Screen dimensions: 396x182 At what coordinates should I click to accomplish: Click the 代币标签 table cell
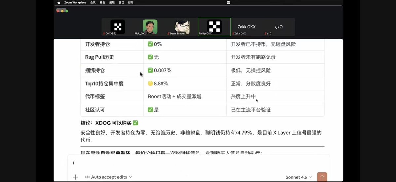[112, 97]
